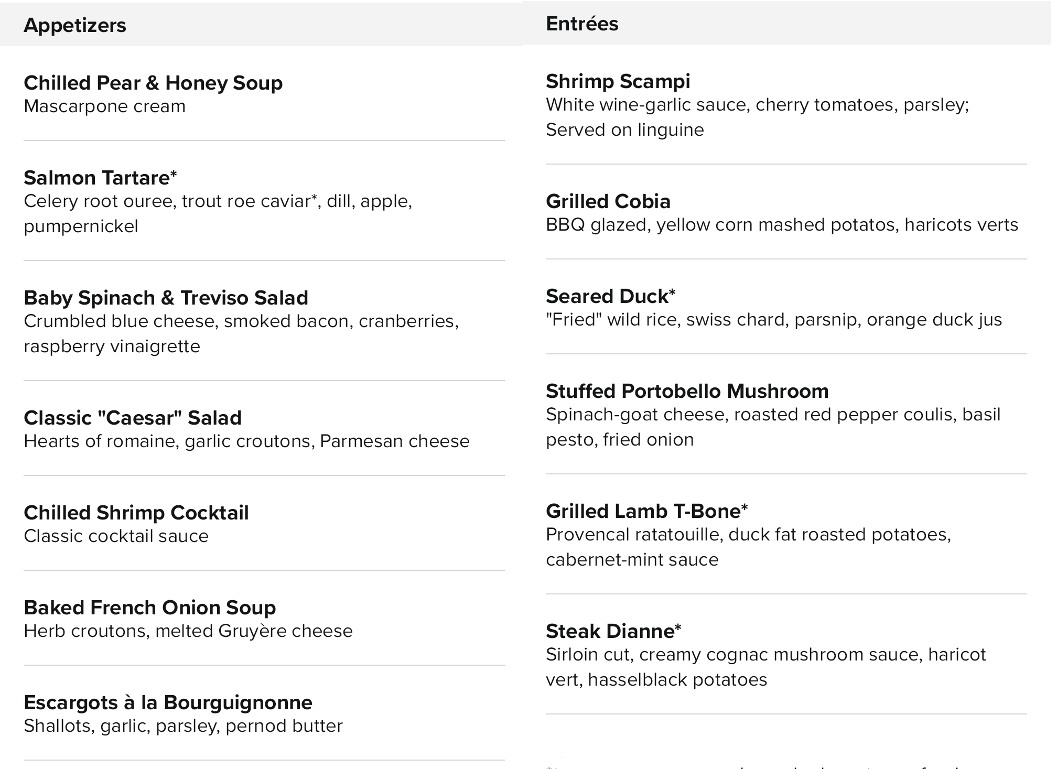
Task: Click Herb croutons, melted Gruyère description
Action: [188, 631]
